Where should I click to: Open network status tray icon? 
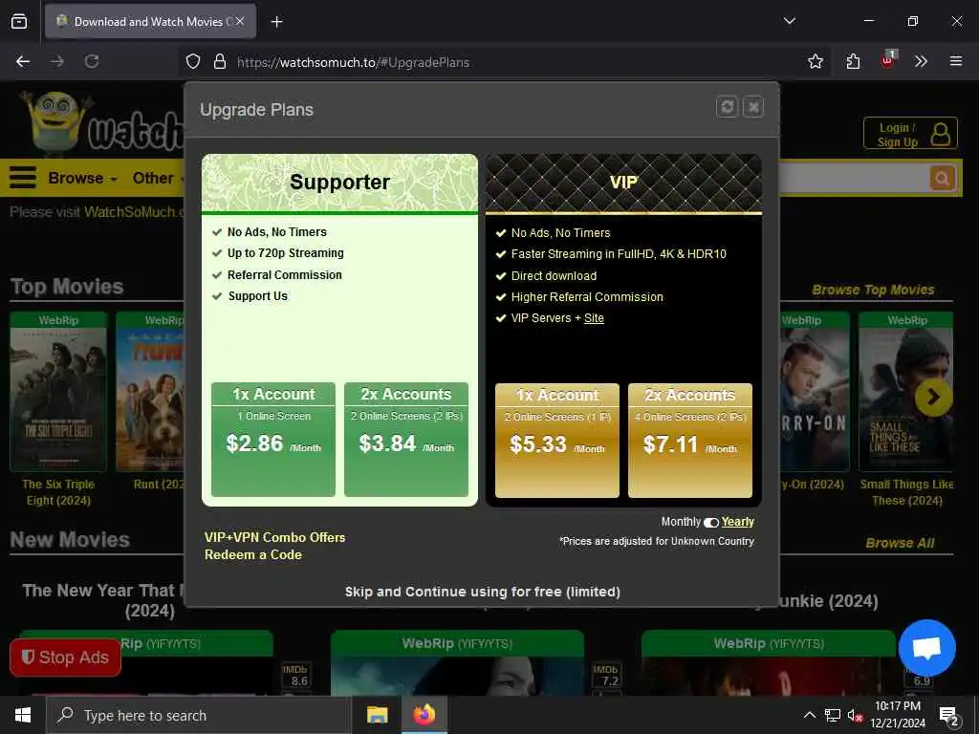point(833,715)
